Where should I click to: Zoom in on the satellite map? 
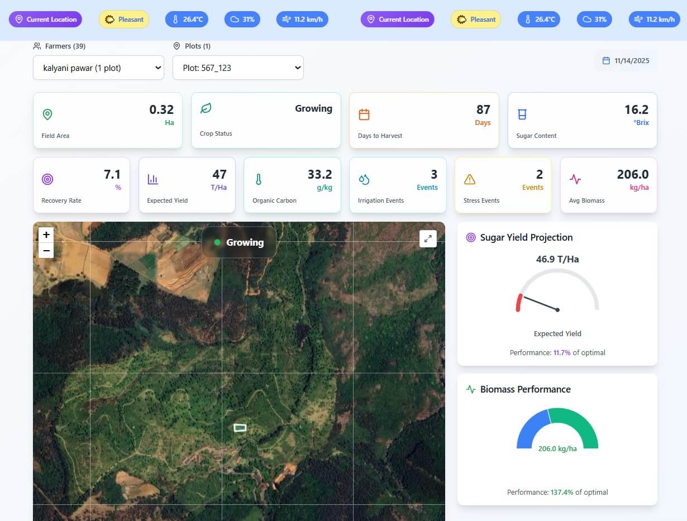[x=46, y=235]
